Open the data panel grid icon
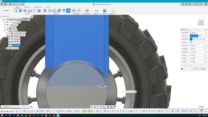 2,4
